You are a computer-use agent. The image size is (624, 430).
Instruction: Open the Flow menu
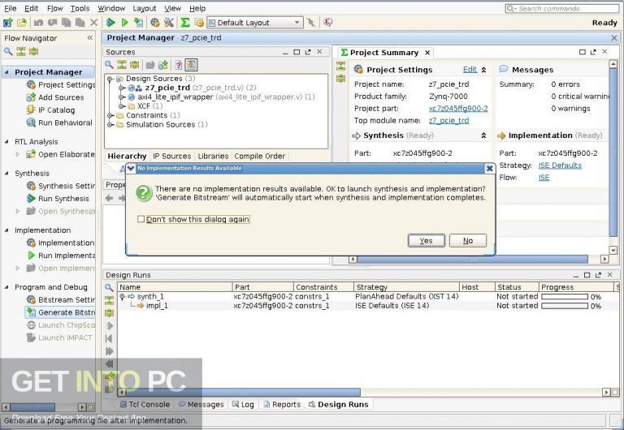coord(55,8)
